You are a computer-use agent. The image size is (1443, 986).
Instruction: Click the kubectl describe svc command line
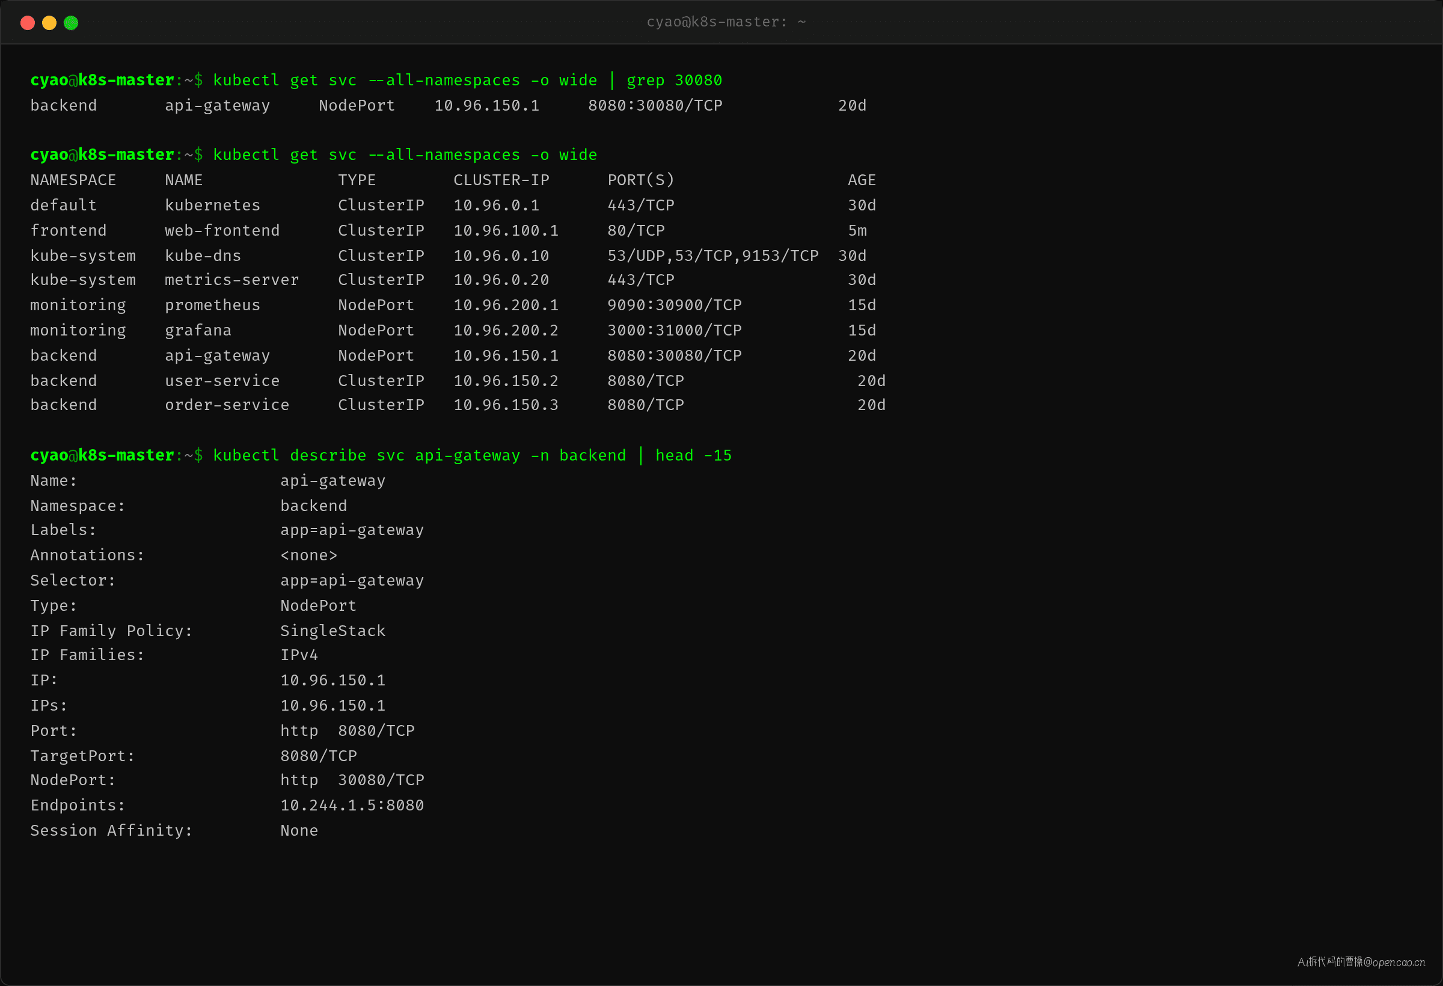[473, 455]
